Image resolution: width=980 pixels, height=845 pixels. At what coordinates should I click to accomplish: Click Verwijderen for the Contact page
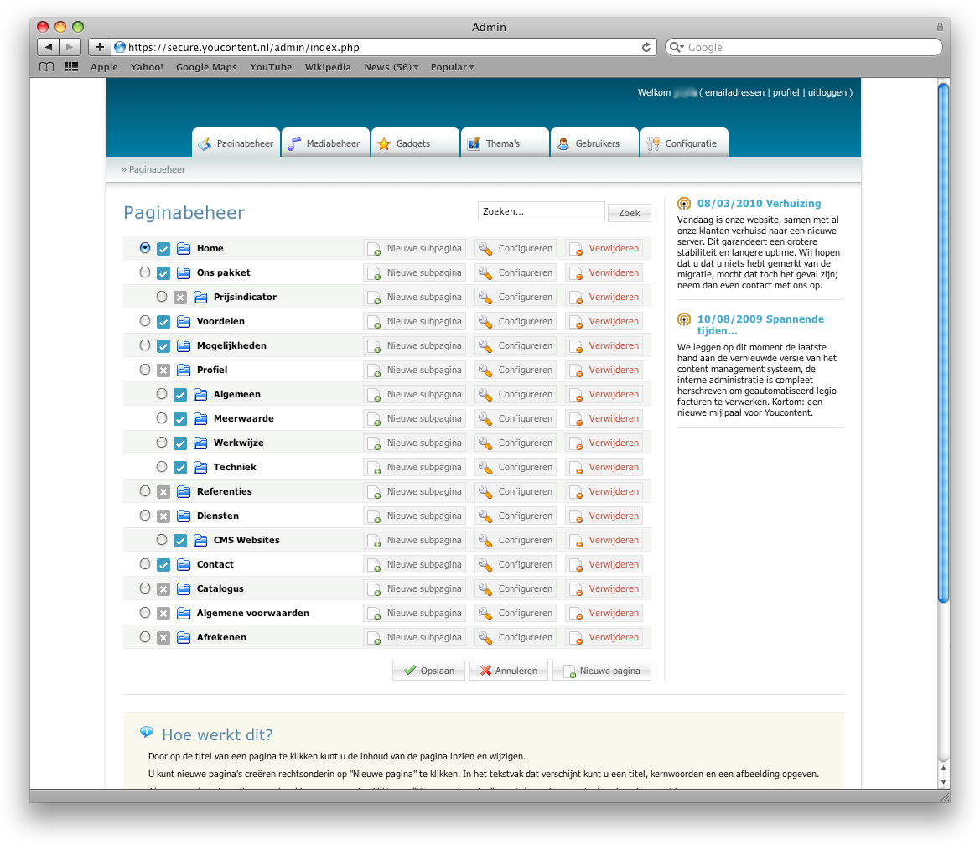click(x=604, y=564)
